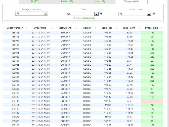Switch to the All (752) tab
Viewport: 169px width, 127px height.
click(35, 2)
